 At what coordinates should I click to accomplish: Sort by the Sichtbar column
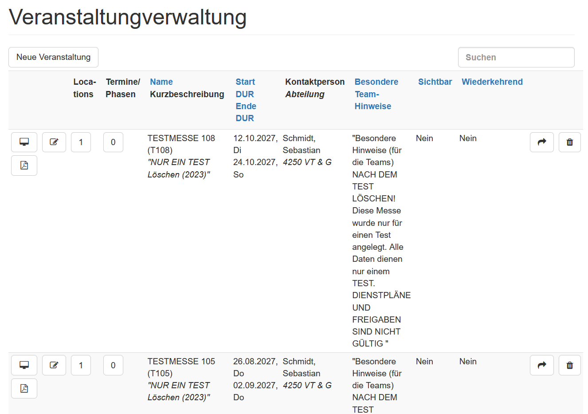coord(435,82)
